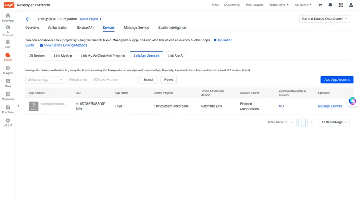This screenshot has height=202, width=359.
Task: Open the more options ellipsis for Tuya row
Action: pyautogui.click(x=348, y=106)
